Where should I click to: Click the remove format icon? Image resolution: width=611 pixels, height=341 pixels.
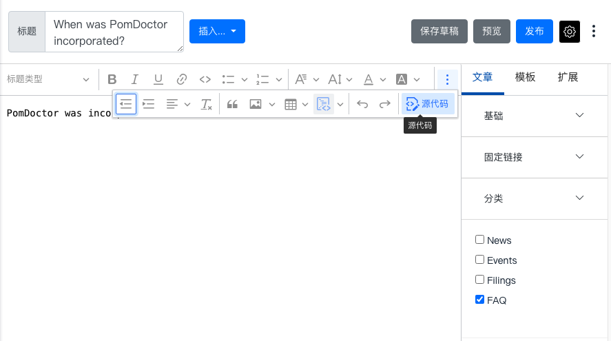click(x=206, y=104)
